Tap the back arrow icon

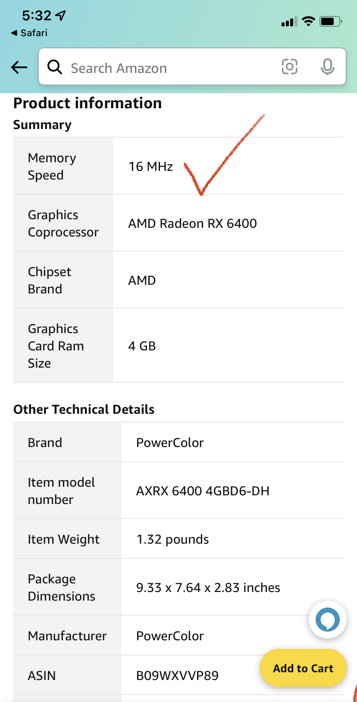19,67
